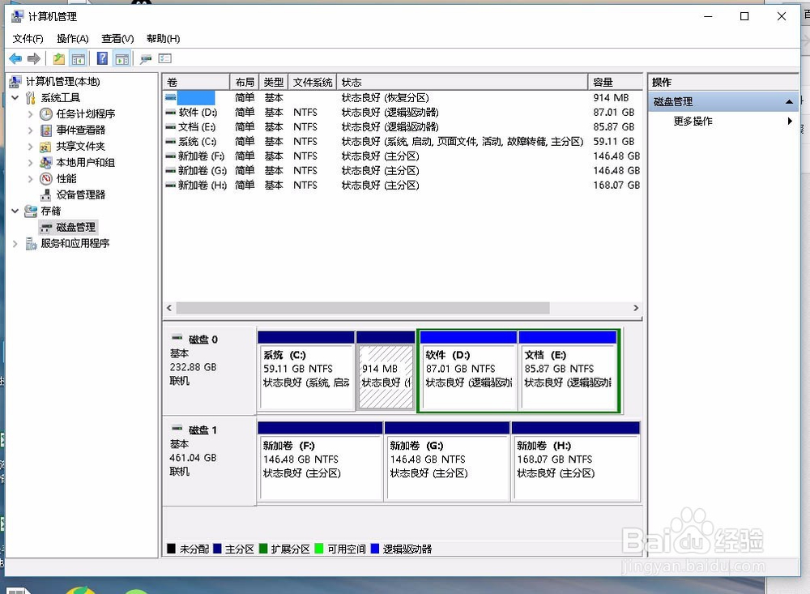
Task: Select the 软件 (D:) partition block
Action: click(468, 370)
